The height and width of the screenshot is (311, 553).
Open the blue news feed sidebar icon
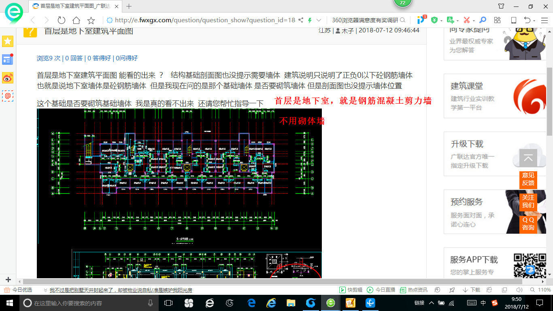click(8, 60)
